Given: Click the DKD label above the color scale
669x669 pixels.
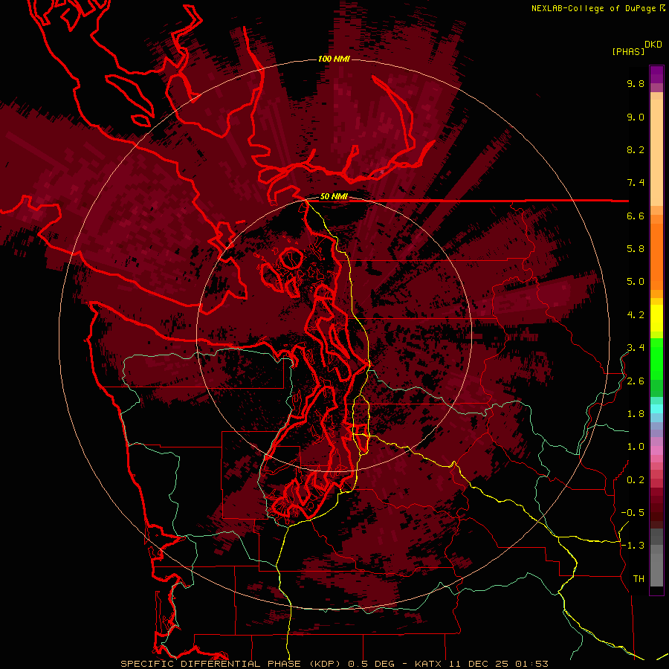Looking at the screenshot, I should (653, 45).
